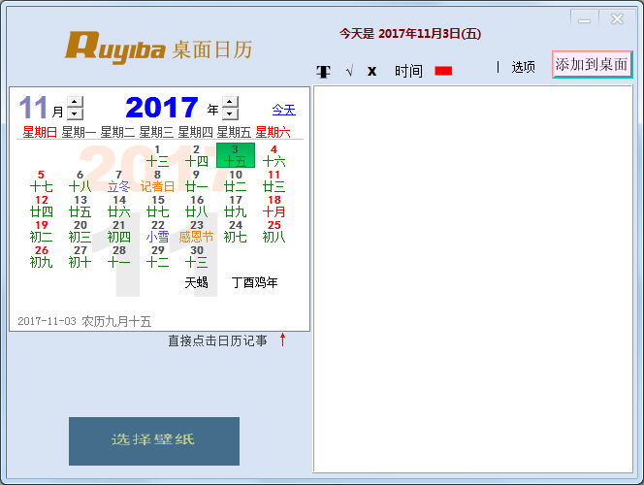Decrease month with down arrow

pyautogui.click(x=76, y=113)
